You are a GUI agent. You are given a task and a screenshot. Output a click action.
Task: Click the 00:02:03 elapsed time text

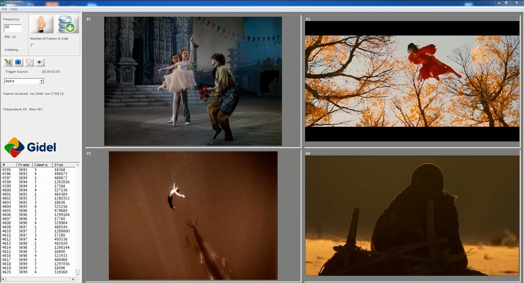click(53, 71)
